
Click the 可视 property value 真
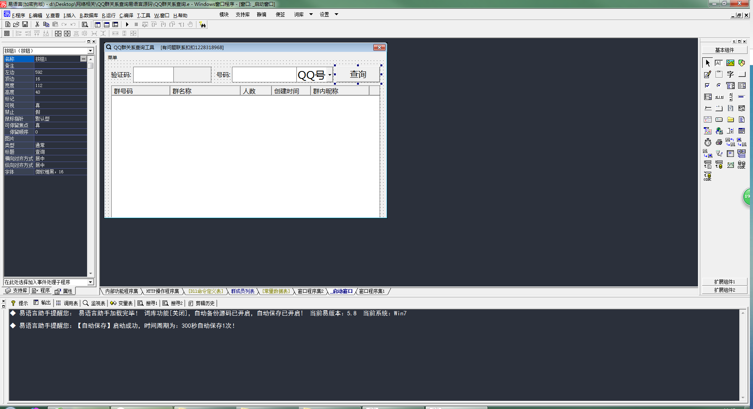coord(61,105)
